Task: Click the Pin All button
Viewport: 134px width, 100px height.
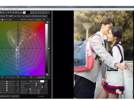Action: 31,20
